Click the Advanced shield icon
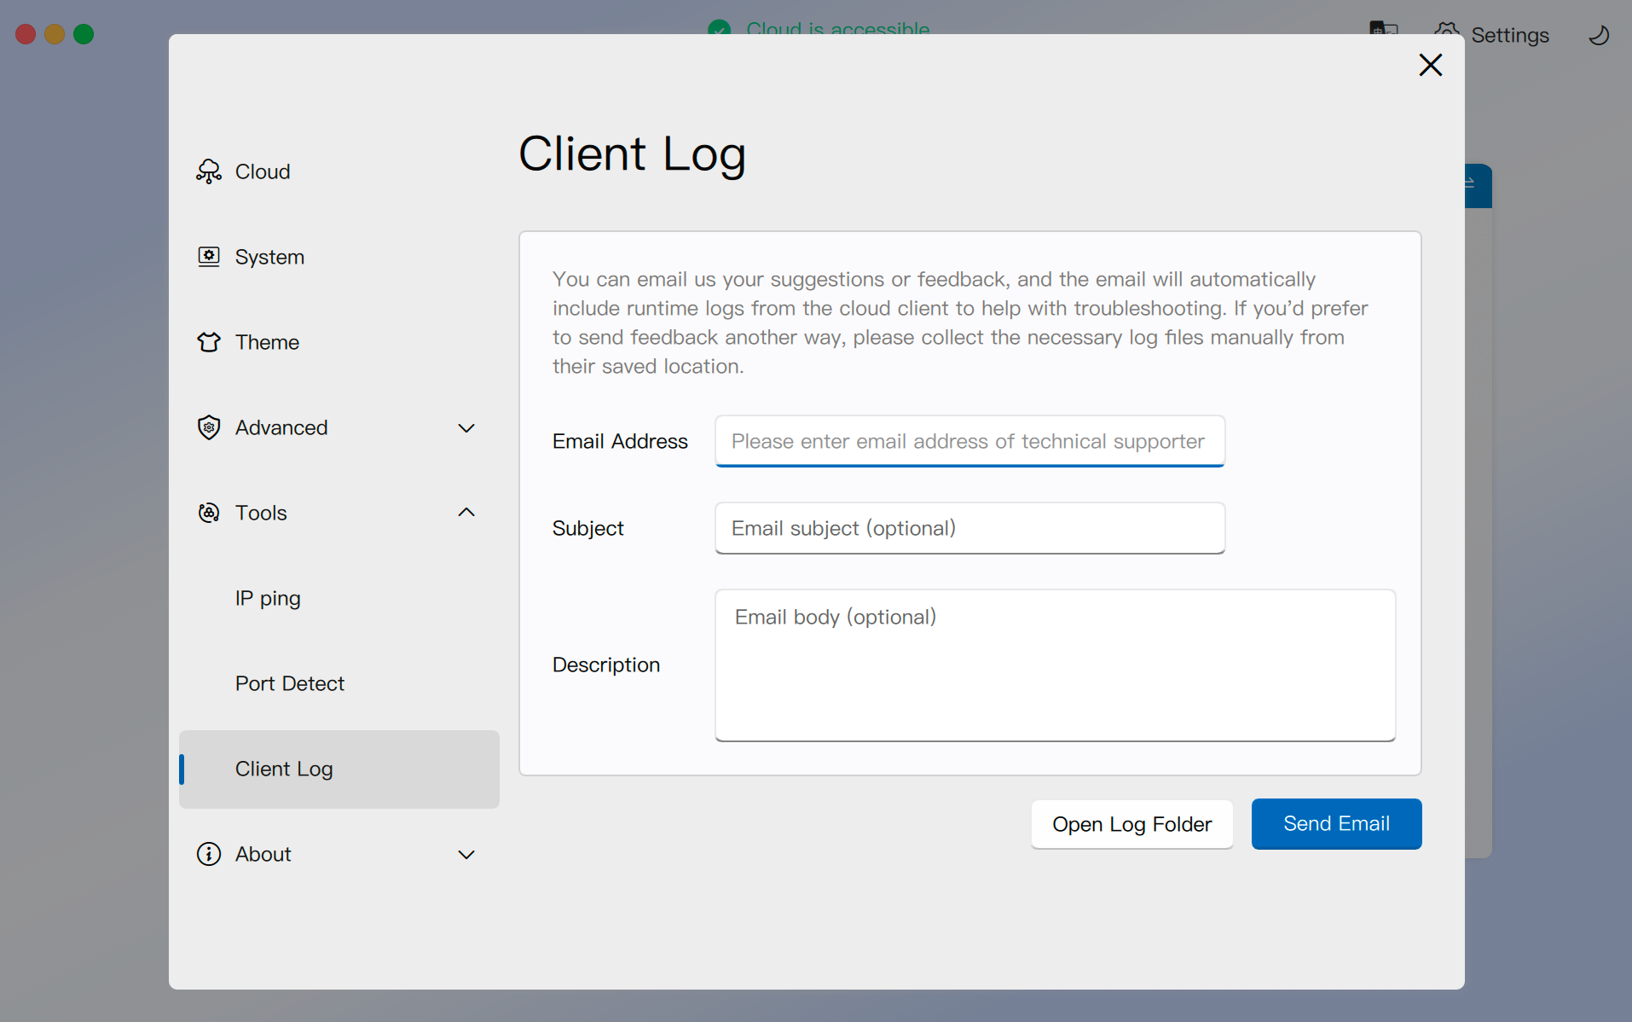The image size is (1632, 1022). point(209,427)
